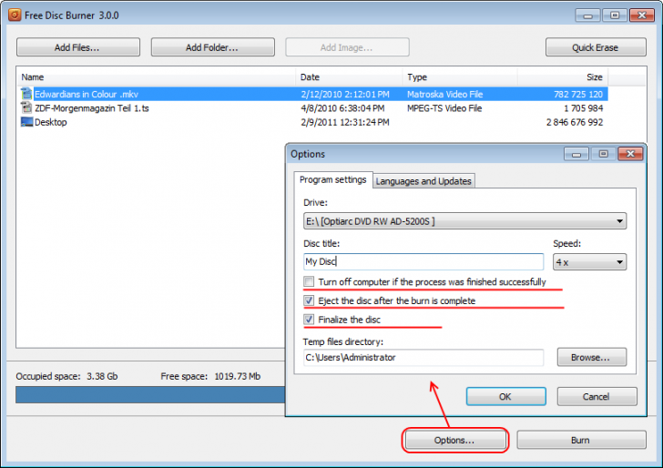This screenshot has height=468, width=663.
Task: Click the Quick Erase button
Action: (x=596, y=47)
